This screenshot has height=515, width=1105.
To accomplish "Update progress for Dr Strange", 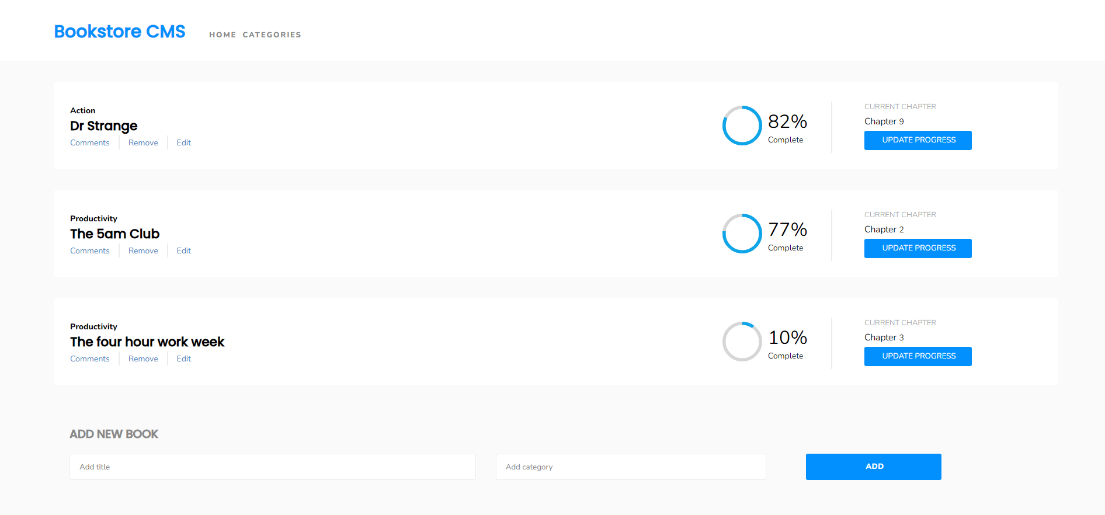I will tap(918, 140).
